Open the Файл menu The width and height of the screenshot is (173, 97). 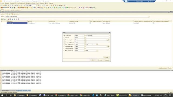(3, 3)
